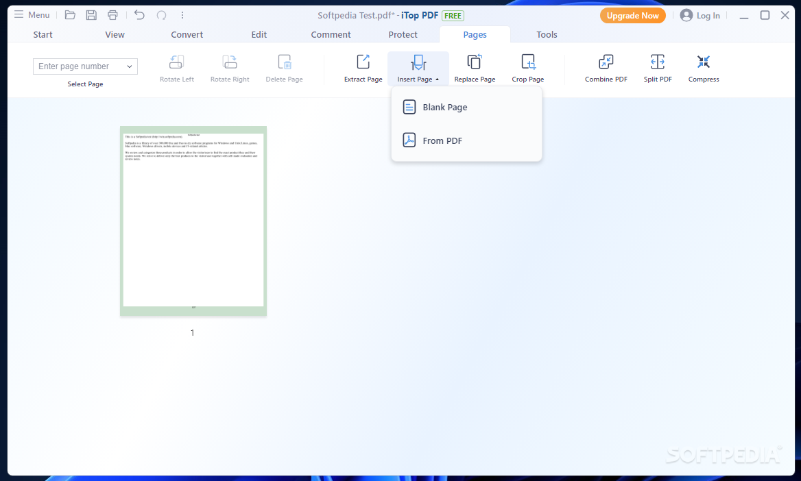
Task: Maximize the iTop PDF window
Action: point(765,15)
